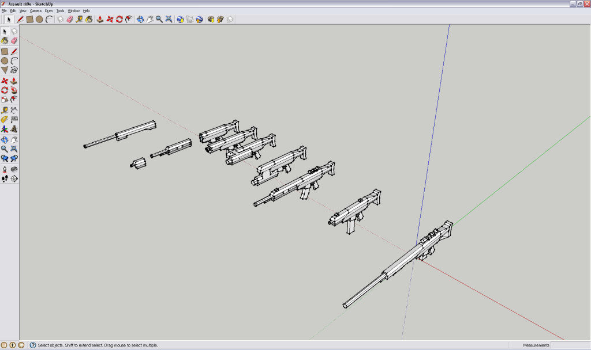The height and width of the screenshot is (350, 591).
Task: Open the View menu
Action: point(23,11)
